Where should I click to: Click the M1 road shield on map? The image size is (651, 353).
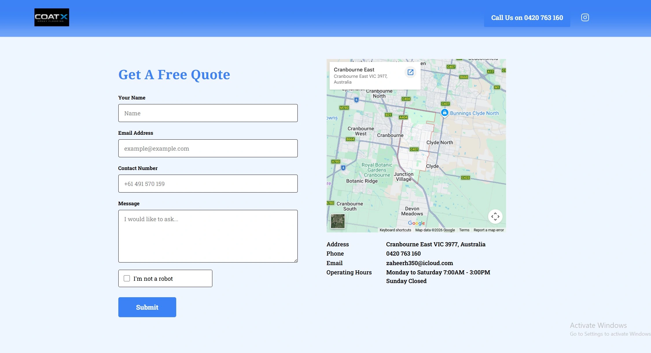point(497,87)
